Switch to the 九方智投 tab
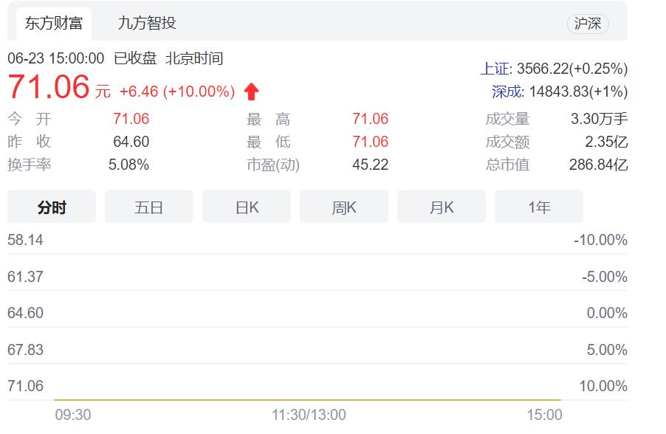This screenshot has height=434, width=666. (147, 23)
